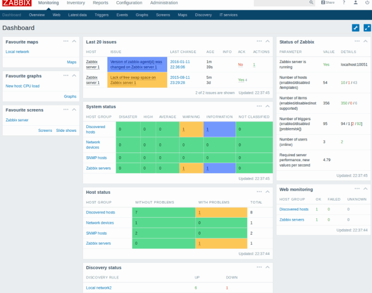Open agent version changed issue link
Viewport: 372px width, 293px height.
click(136, 64)
